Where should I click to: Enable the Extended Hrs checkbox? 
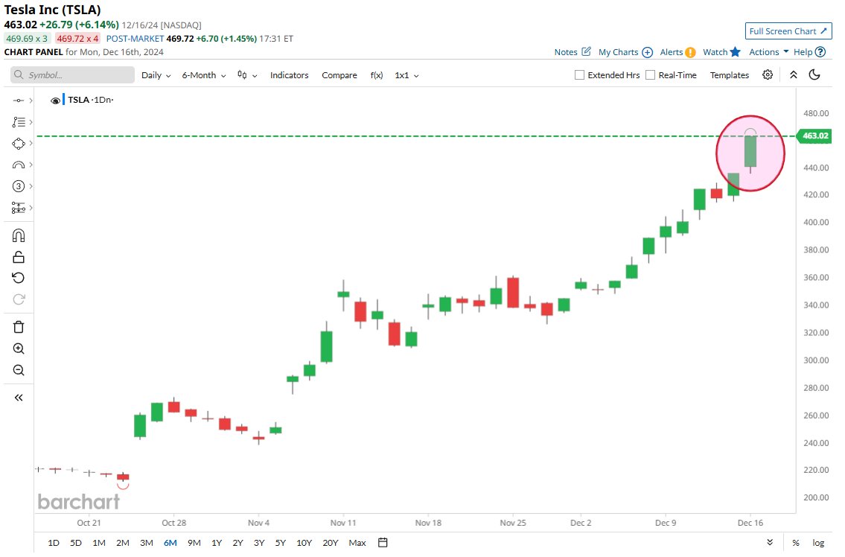[579, 75]
